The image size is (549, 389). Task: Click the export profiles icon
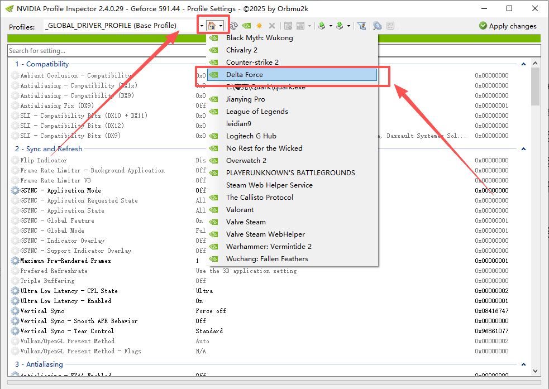322,26
